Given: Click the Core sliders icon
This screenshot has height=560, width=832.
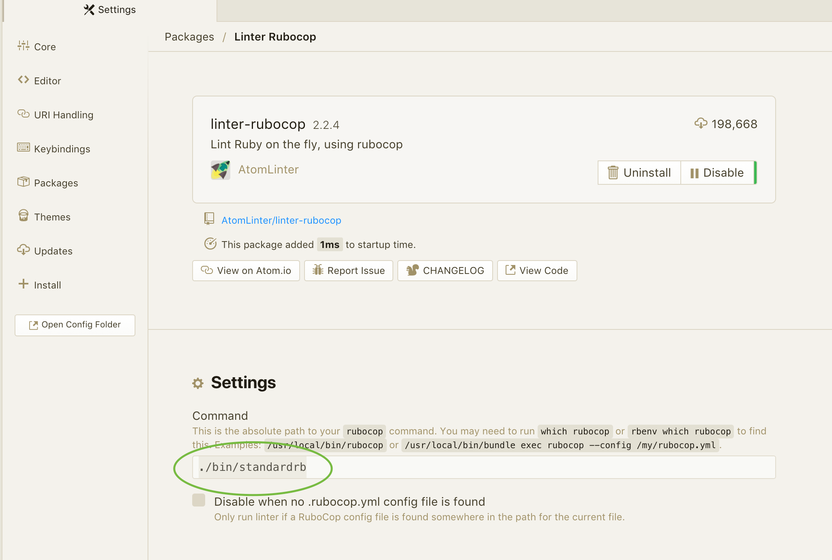Looking at the screenshot, I should pos(24,46).
